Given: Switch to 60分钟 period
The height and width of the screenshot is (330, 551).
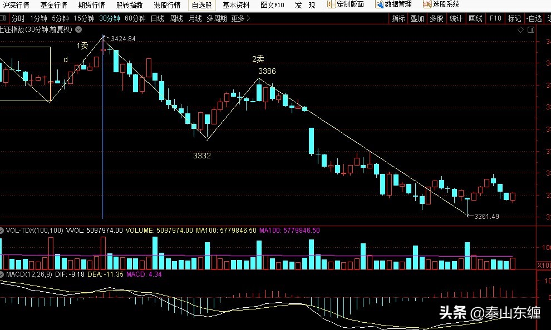Looking at the screenshot, I should point(135,18).
